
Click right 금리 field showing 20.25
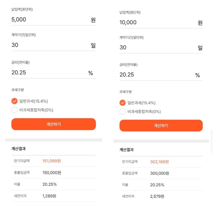tap(157, 75)
